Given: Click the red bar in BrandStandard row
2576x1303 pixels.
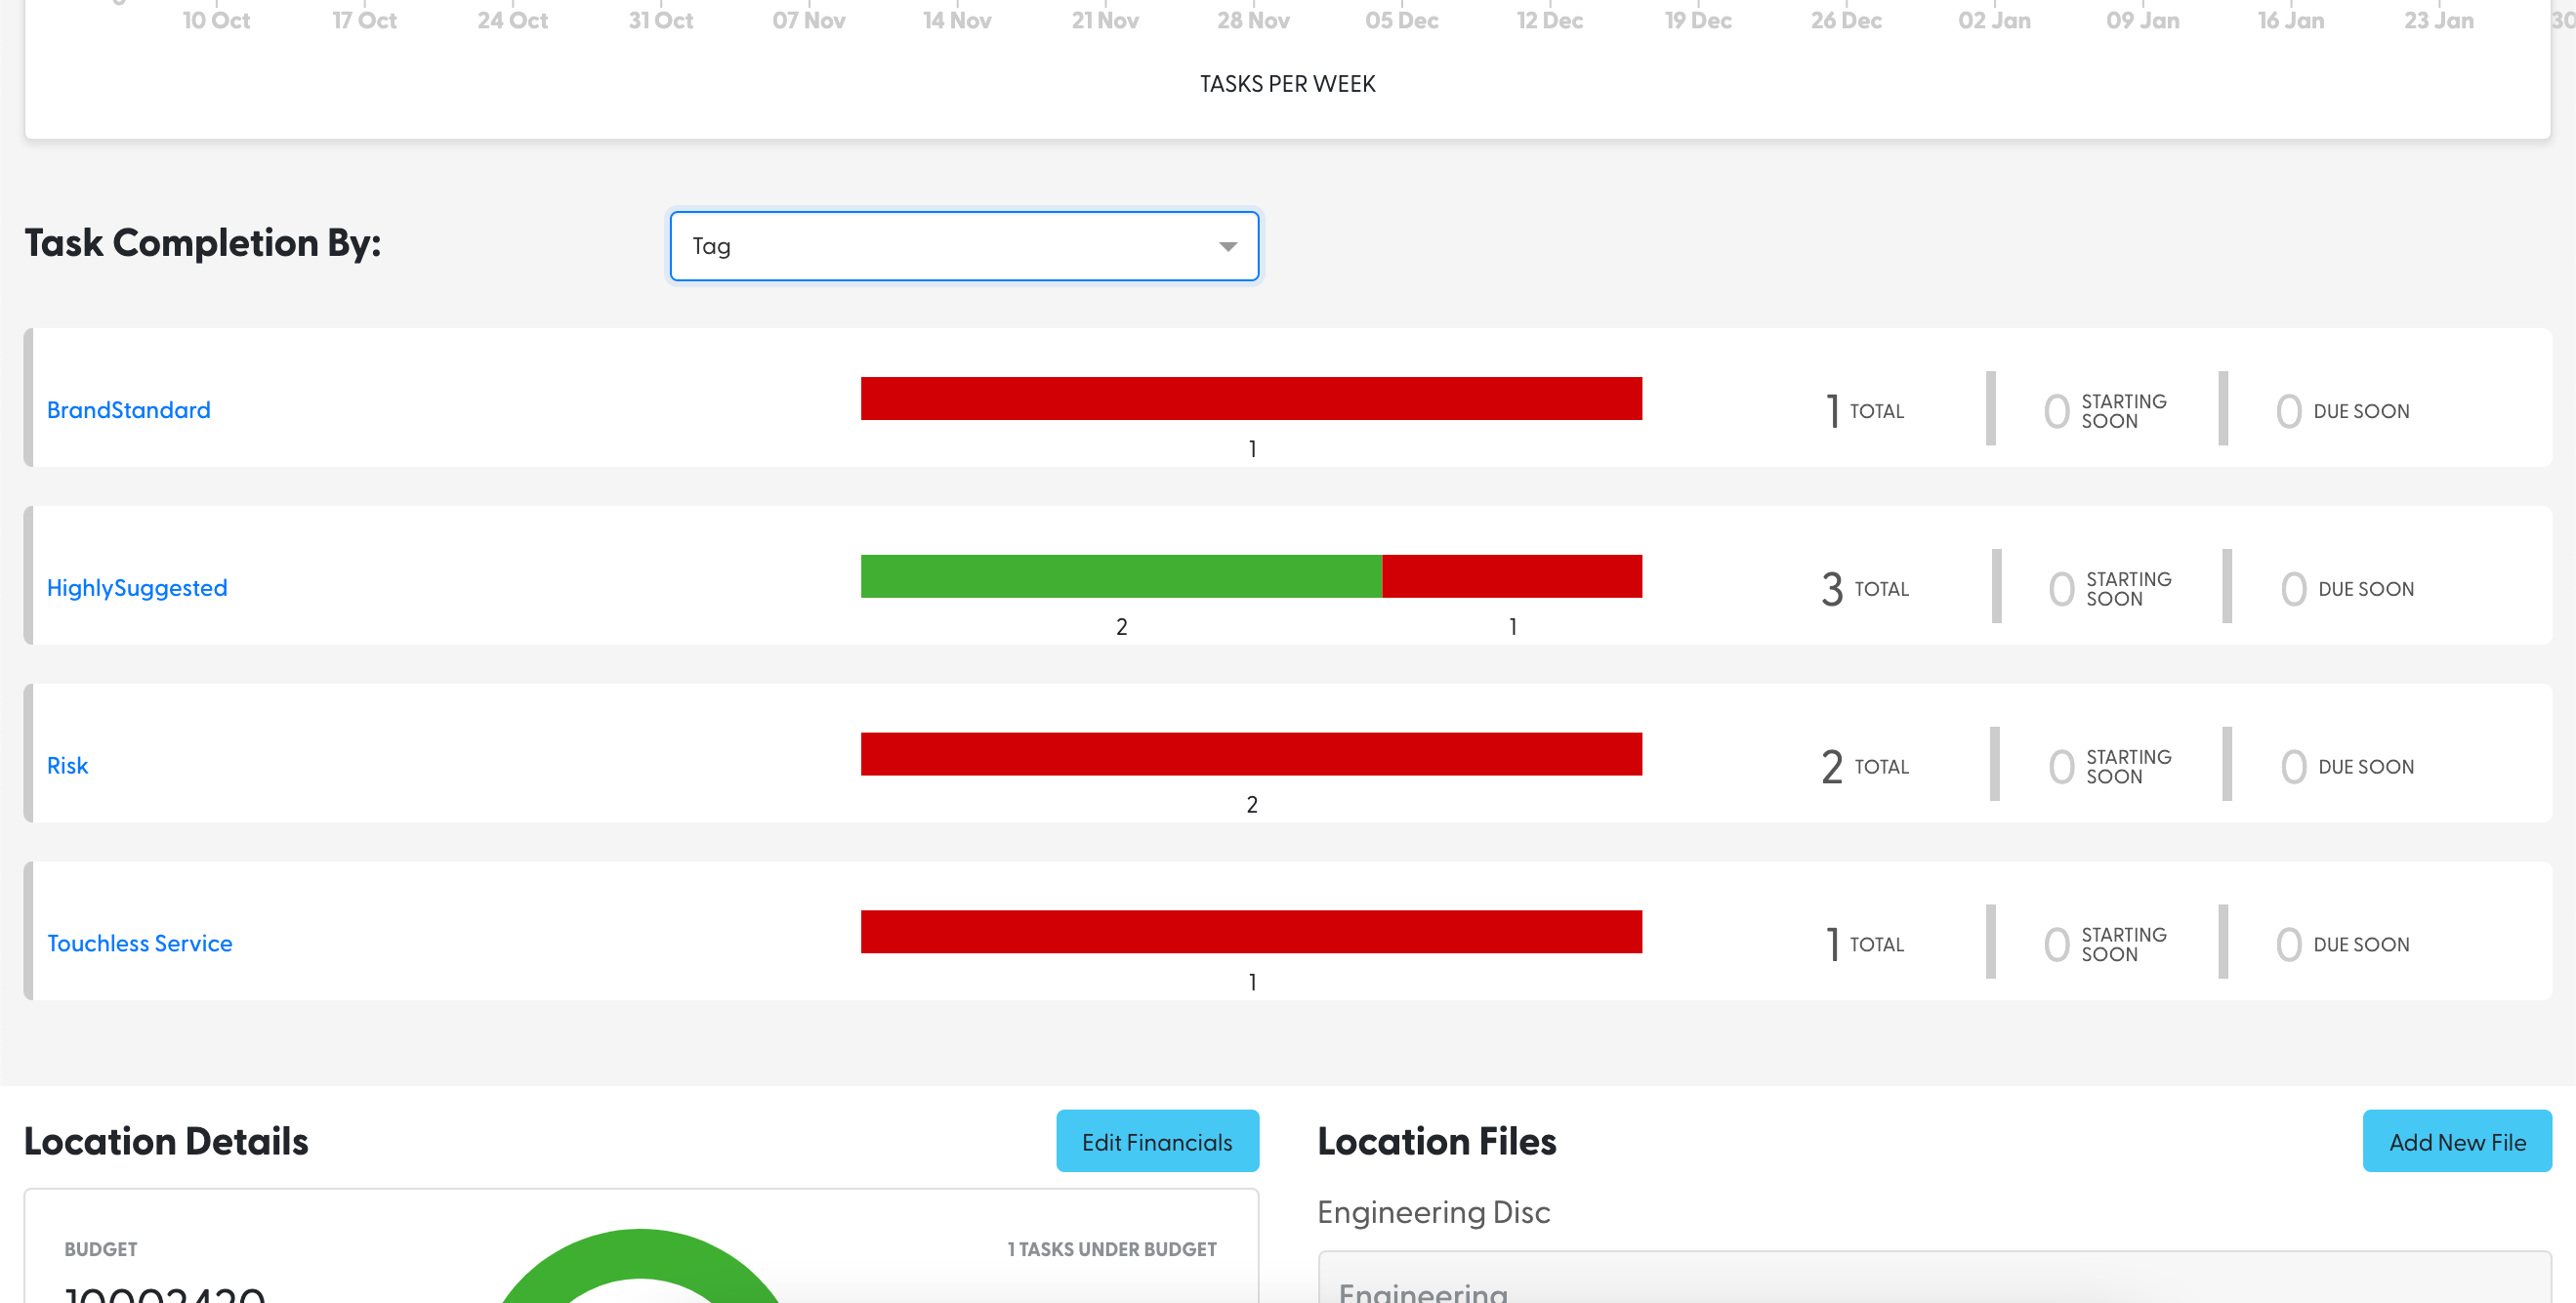Looking at the screenshot, I should [x=1251, y=398].
